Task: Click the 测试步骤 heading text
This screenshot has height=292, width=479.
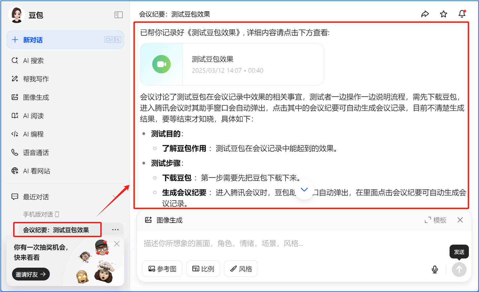Action: coord(166,163)
